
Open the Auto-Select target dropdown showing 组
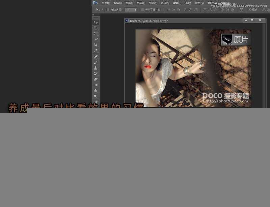[131, 10]
